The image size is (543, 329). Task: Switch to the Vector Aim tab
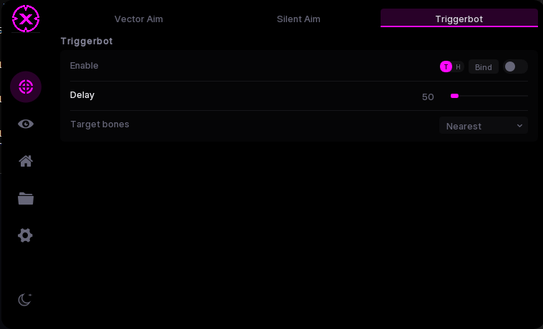[139, 19]
